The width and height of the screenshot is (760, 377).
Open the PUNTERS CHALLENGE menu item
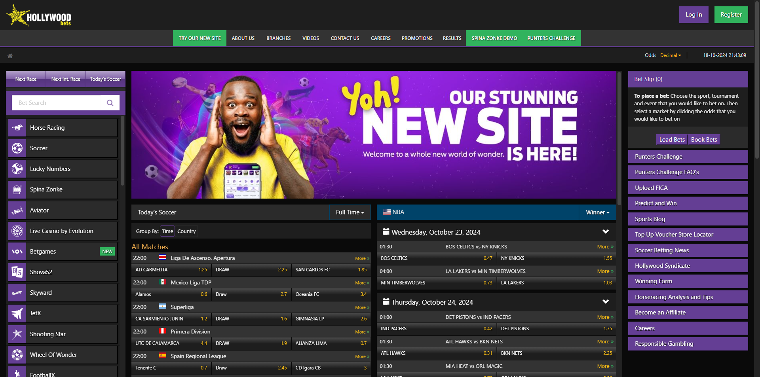coord(551,38)
